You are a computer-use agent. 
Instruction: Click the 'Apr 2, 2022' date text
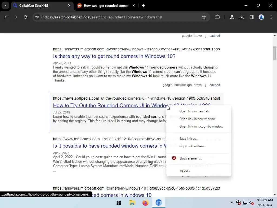[x=61, y=153]
